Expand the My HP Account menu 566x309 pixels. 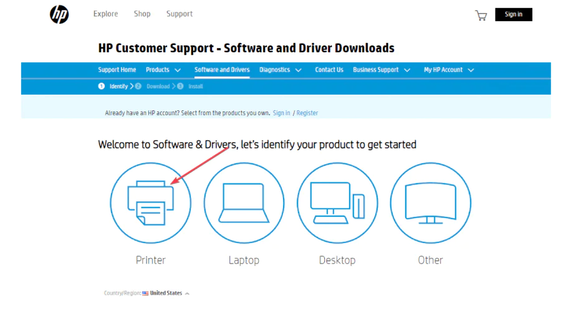point(449,70)
